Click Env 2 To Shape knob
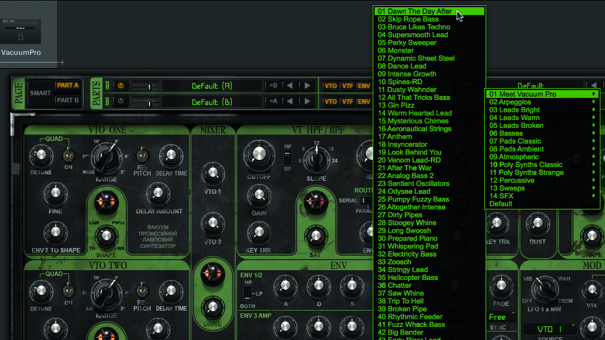The width and height of the screenshot is (605, 340). point(55,232)
